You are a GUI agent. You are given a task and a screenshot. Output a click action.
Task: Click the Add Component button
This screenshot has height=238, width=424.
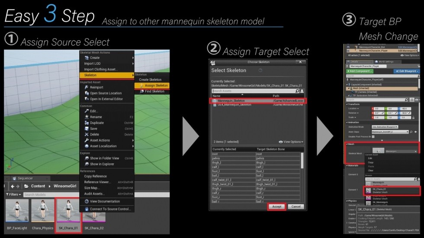pyautogui.click(x=360, y=71)
